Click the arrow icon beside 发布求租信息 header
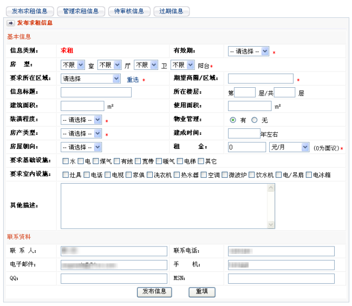352x306 pixels. point(10,23)
